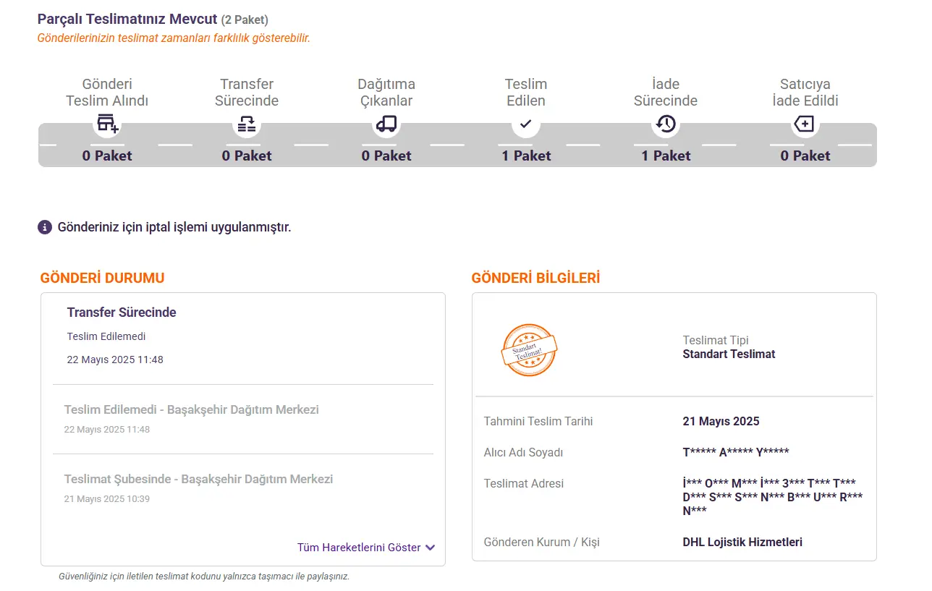
Task: Click the Parçalı Teslimatınız Mevcut heading
Action: coord(127,19)
